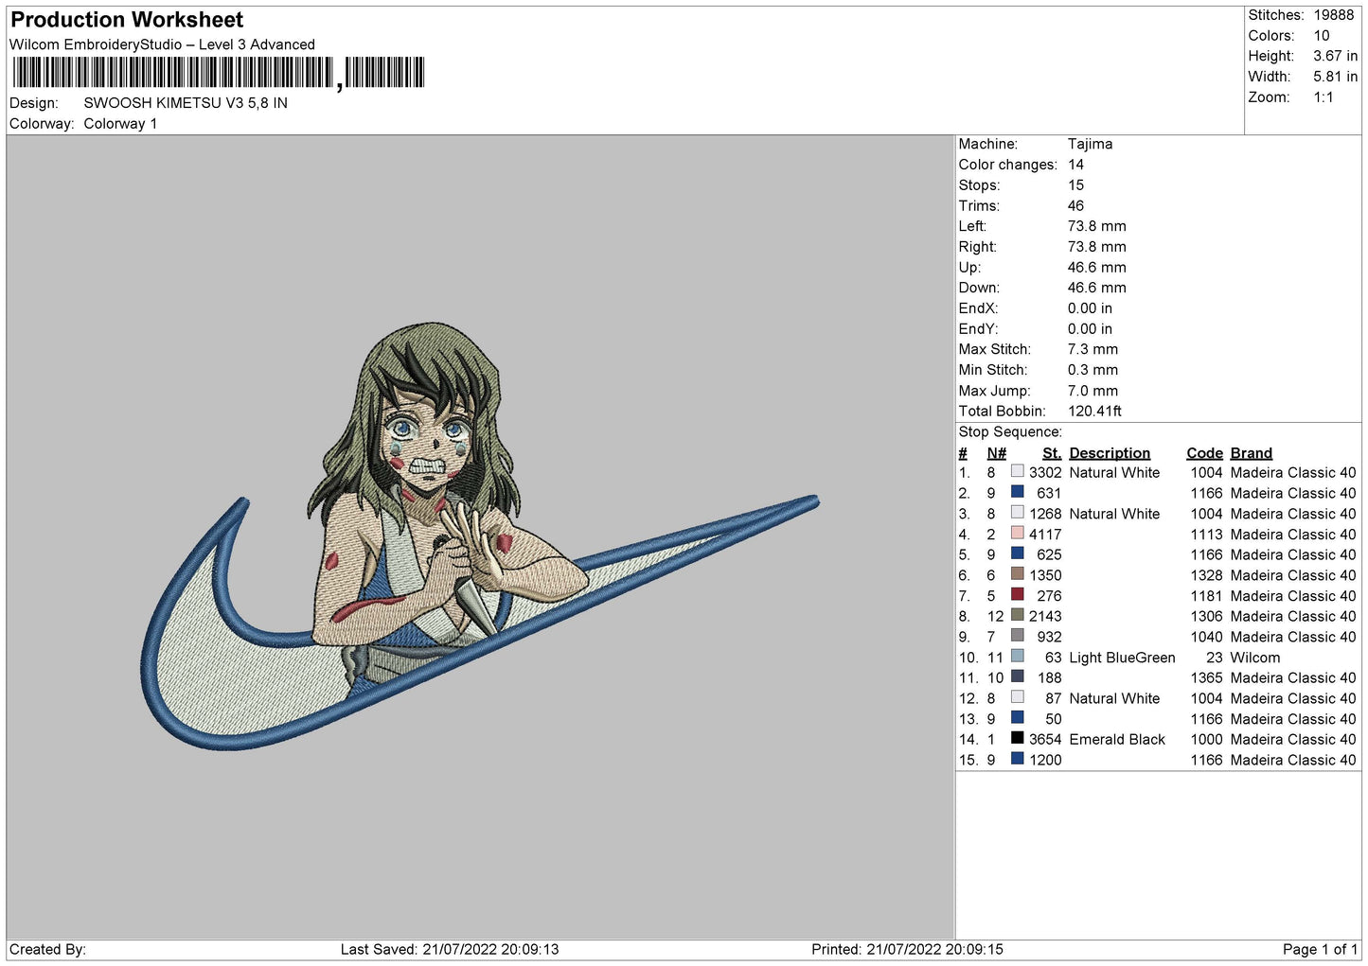Image resolution: width=1368 pixels, height=966 pixels.
Task: Pick the dark red swatch in stop row 7
Action: click(x=1017, y=594)
